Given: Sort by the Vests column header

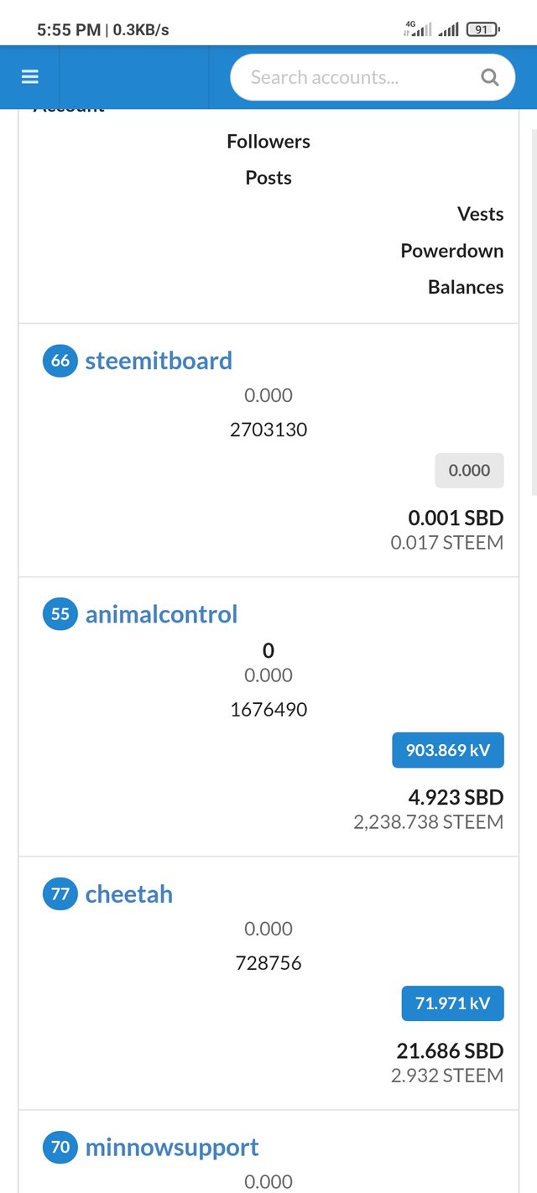Looking at the screenshot, I should (x=480, y=214).
